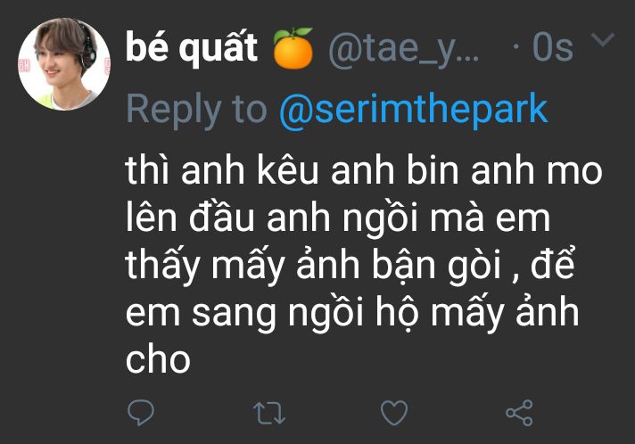This screenshot has height=444, width=635.
Task: Click the last word cho in tweet
Action: point(158,359)
